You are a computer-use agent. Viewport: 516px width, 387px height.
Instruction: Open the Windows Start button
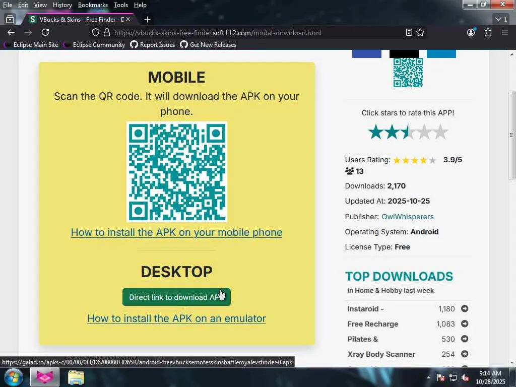pos(13,377)
